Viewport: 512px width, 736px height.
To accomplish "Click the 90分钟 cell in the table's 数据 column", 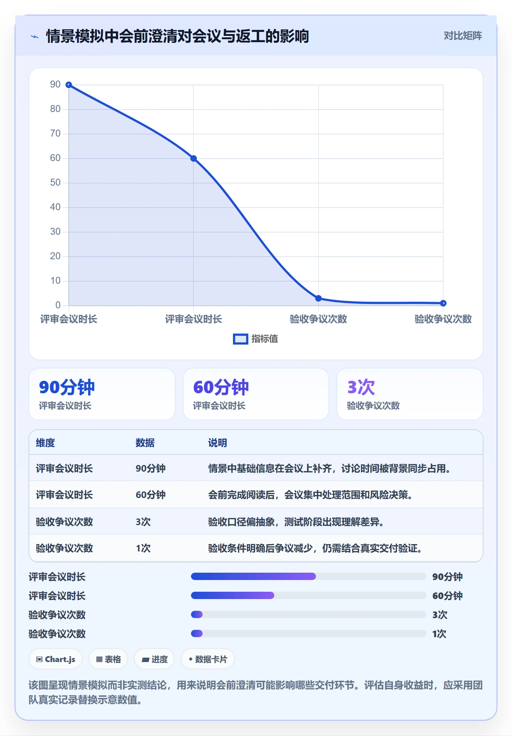I will pyautogui.click(x=151, y=469).
